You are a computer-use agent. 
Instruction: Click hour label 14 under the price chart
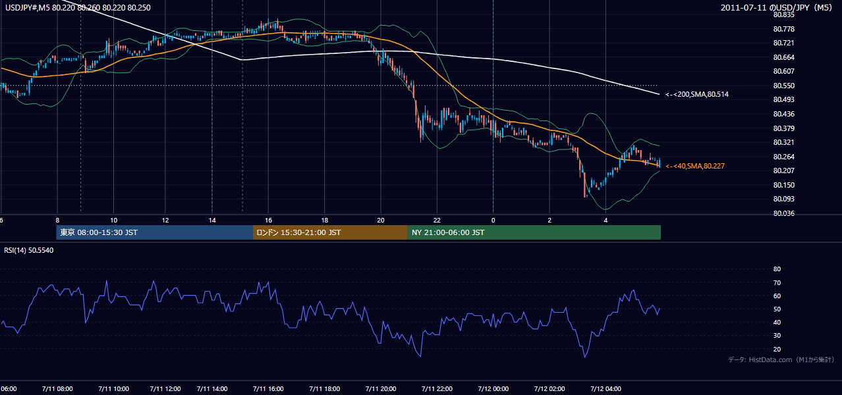point(212,221)
